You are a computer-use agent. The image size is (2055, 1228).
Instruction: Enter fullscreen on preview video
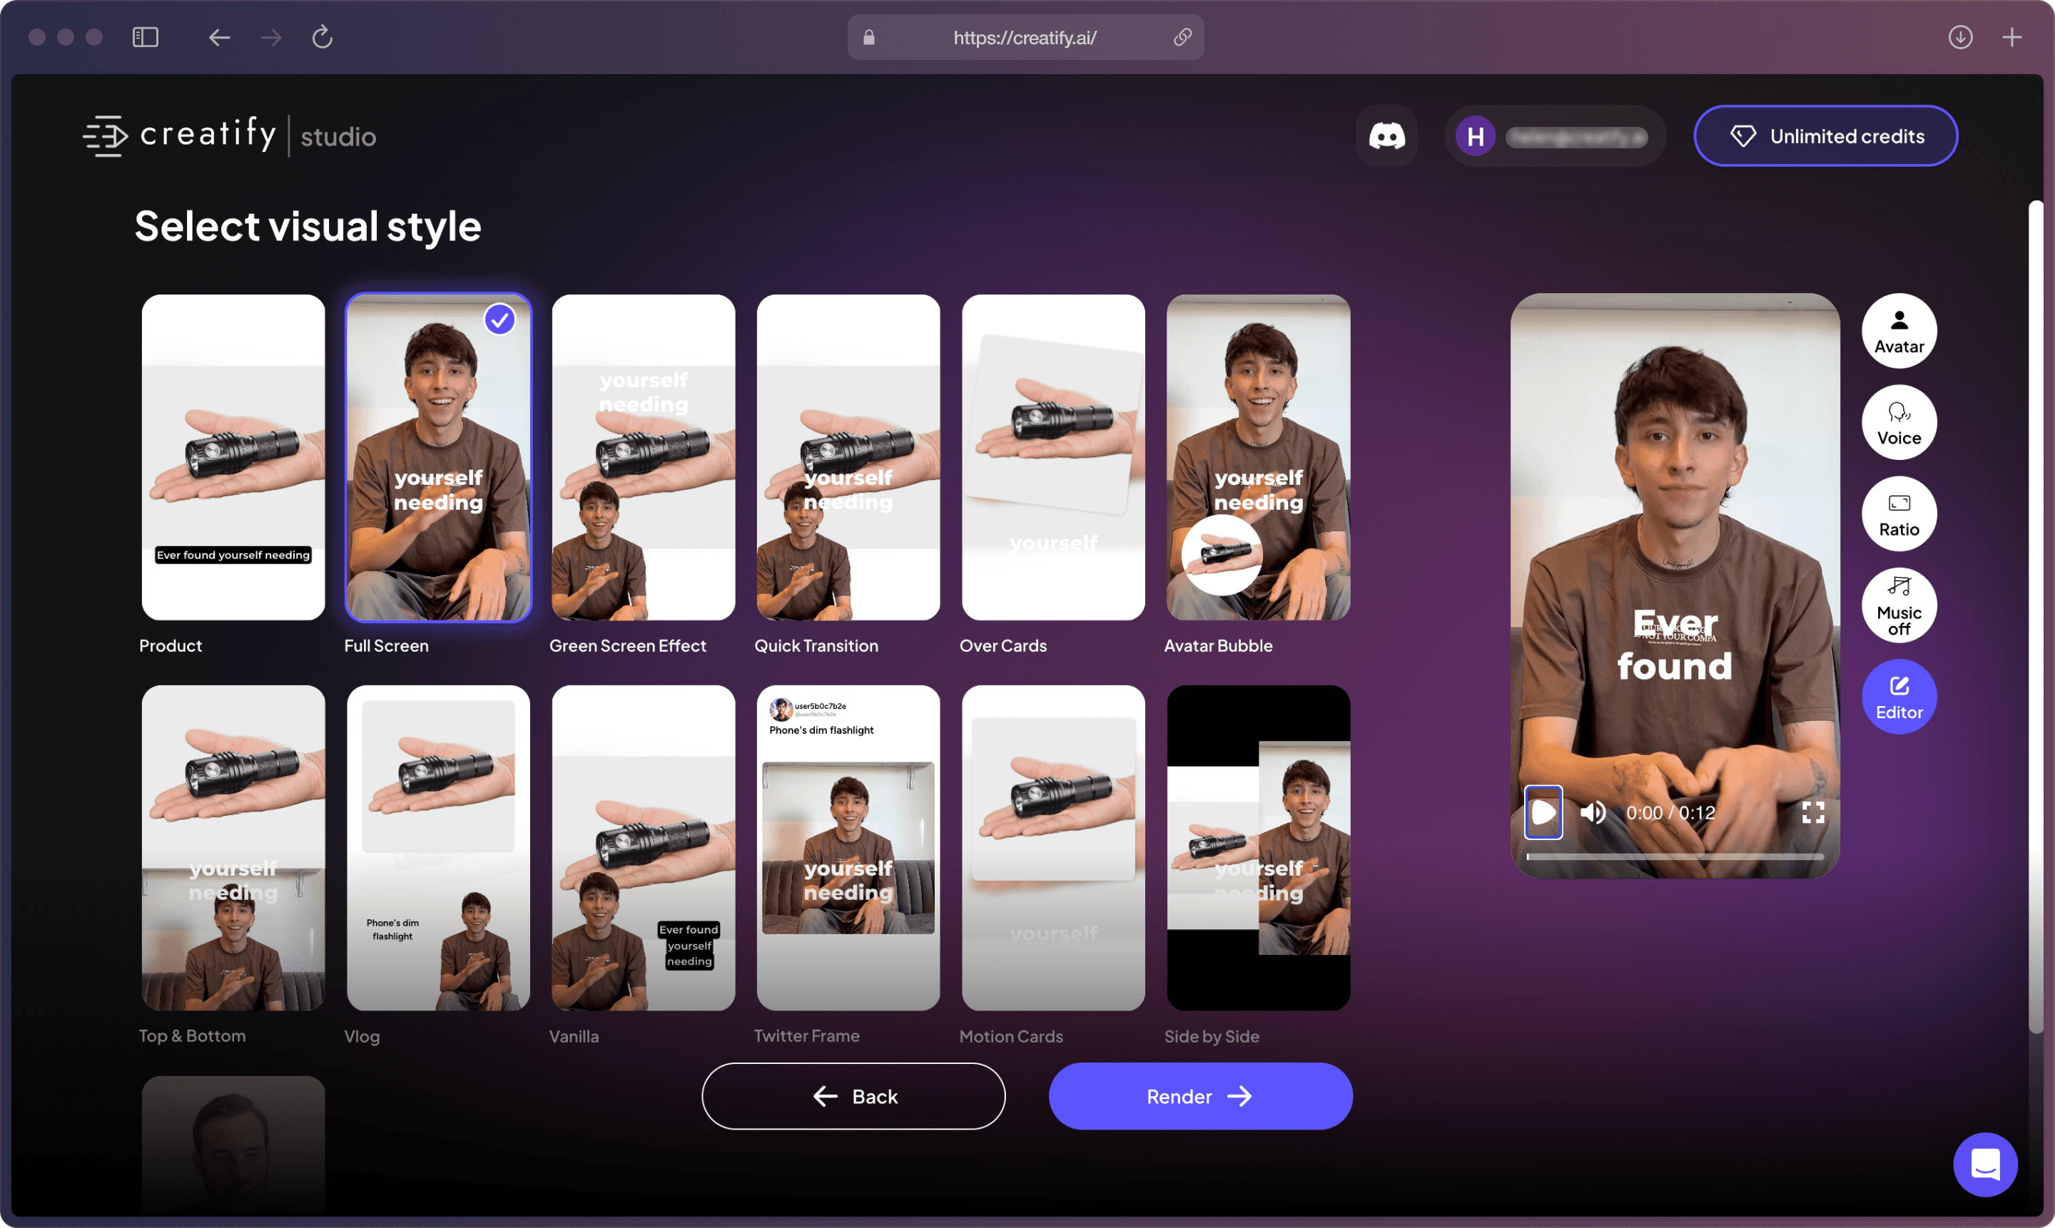(x=1812, y=812)
